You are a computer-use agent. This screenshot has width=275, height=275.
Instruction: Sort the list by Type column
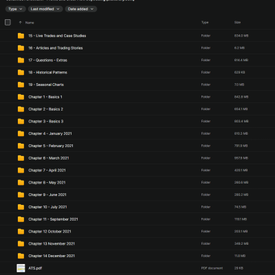(x=205, y=23)
